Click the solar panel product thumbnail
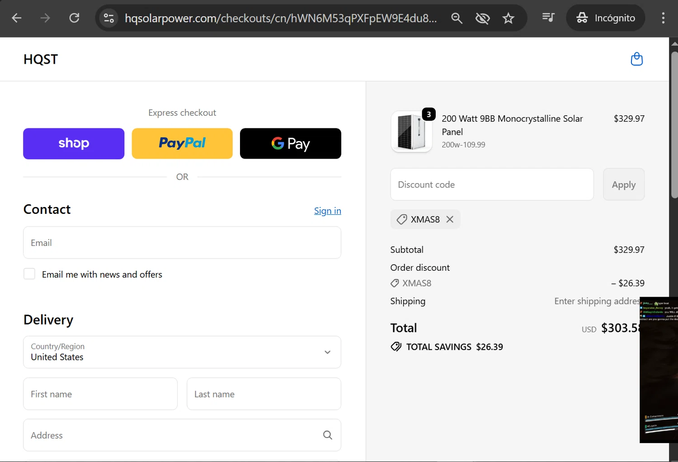Viewport: 678px width, 462px height. pyautogui.click(x=411, y=132)
